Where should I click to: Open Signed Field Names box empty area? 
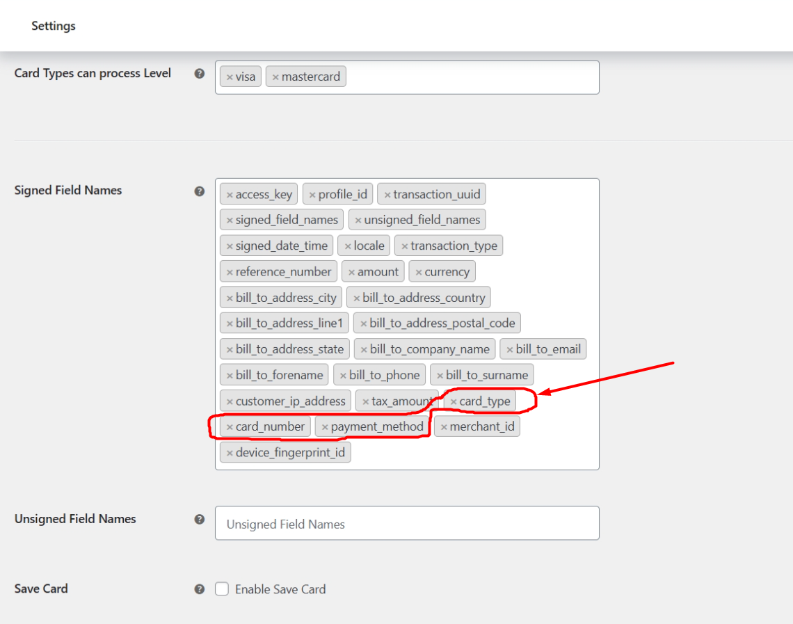click(473, 453)
